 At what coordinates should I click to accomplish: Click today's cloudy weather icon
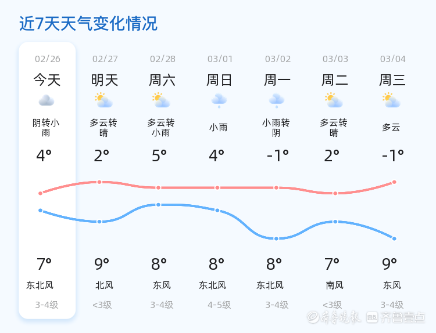tap(47, 101)
